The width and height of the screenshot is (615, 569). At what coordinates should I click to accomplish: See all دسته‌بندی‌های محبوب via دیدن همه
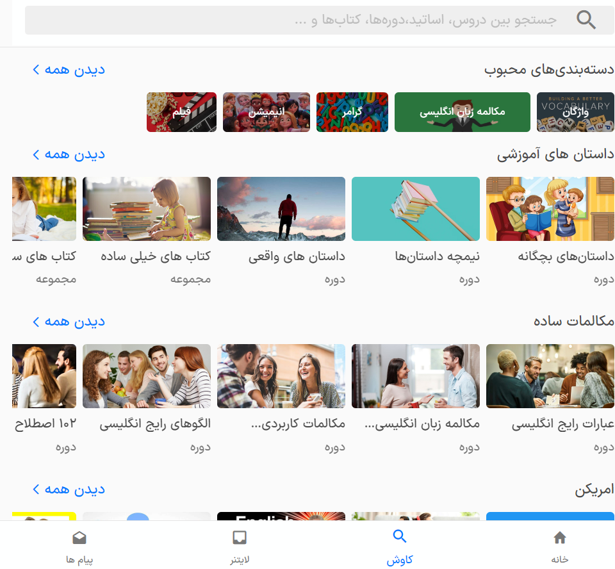pyautogui.click(x=69, y=69)
